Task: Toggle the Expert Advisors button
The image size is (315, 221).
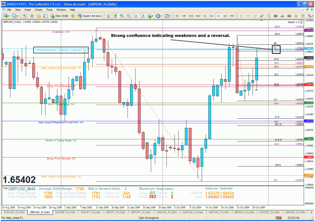Action: pyautogui.click(x=90, y=16)
